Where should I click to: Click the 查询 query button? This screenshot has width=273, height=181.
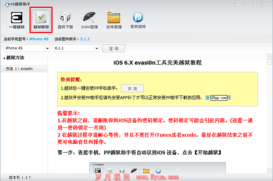click(113, 48)
